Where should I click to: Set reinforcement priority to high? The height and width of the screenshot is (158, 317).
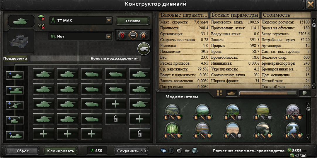(x=143, y=36)
